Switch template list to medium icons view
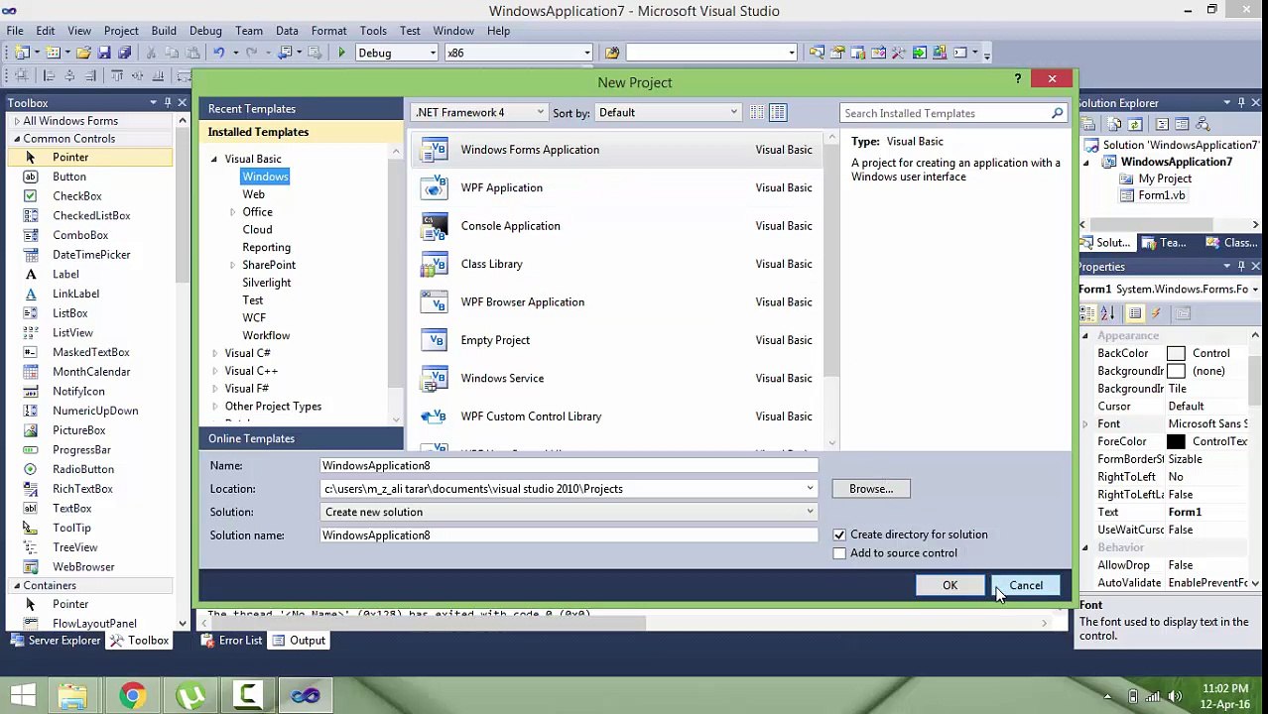Image resolution: width=1268 pixels, height=714 pixels. click(778, 113)
